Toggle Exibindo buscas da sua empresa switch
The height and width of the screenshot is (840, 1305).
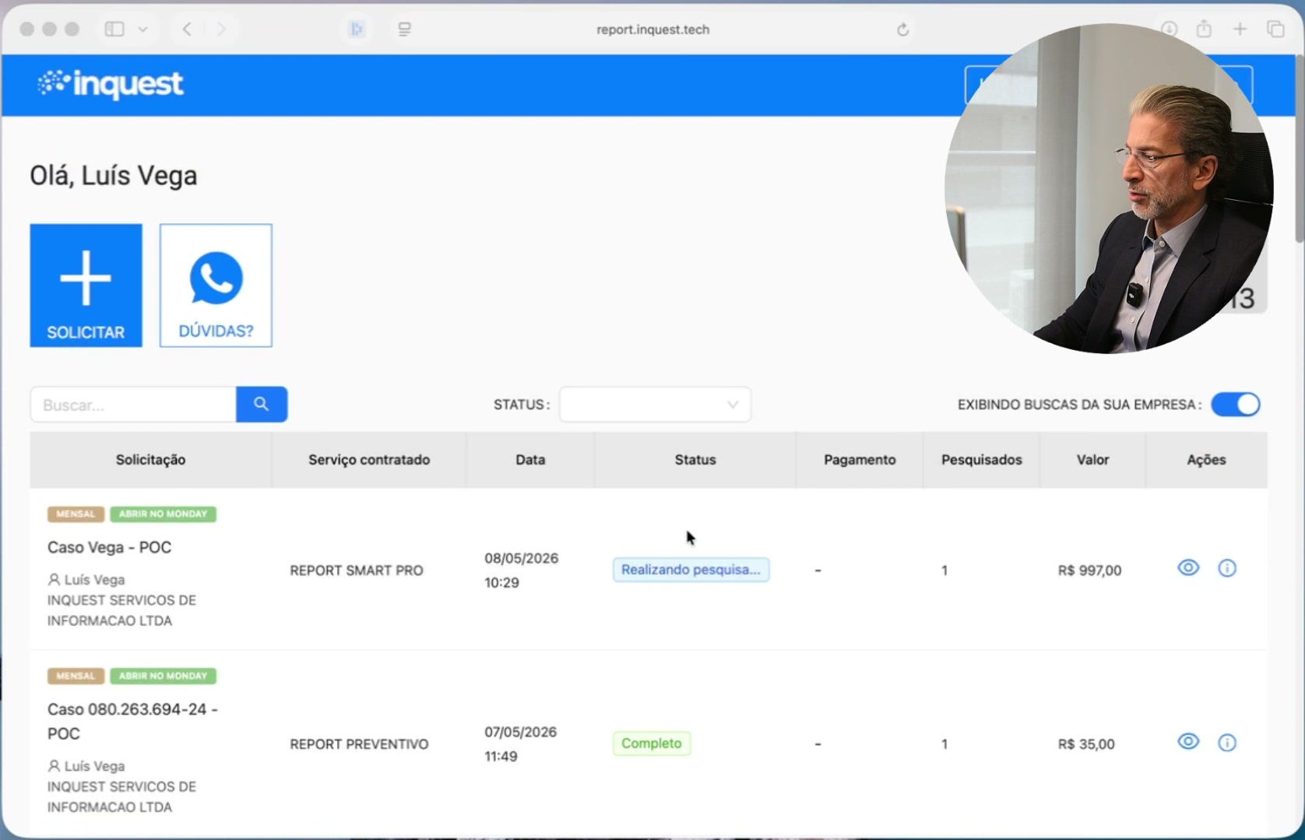coord(1236,404)
